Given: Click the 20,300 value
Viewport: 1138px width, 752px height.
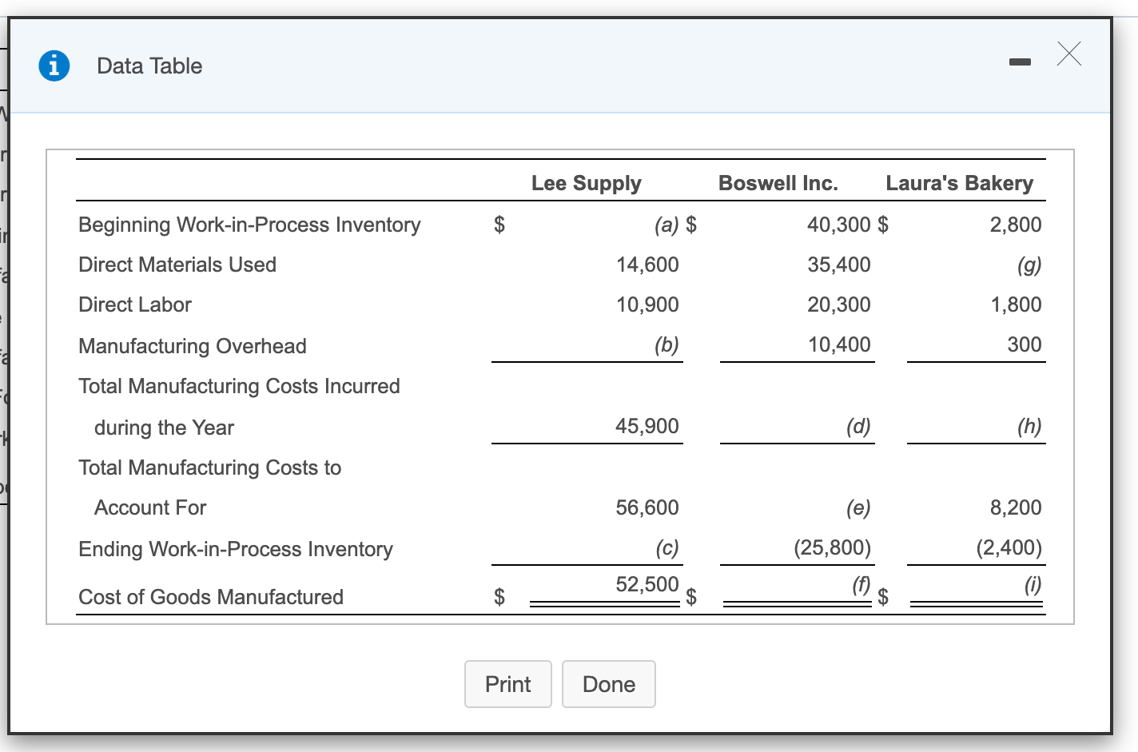Looking at the screenshot, I should coord(839,304).
